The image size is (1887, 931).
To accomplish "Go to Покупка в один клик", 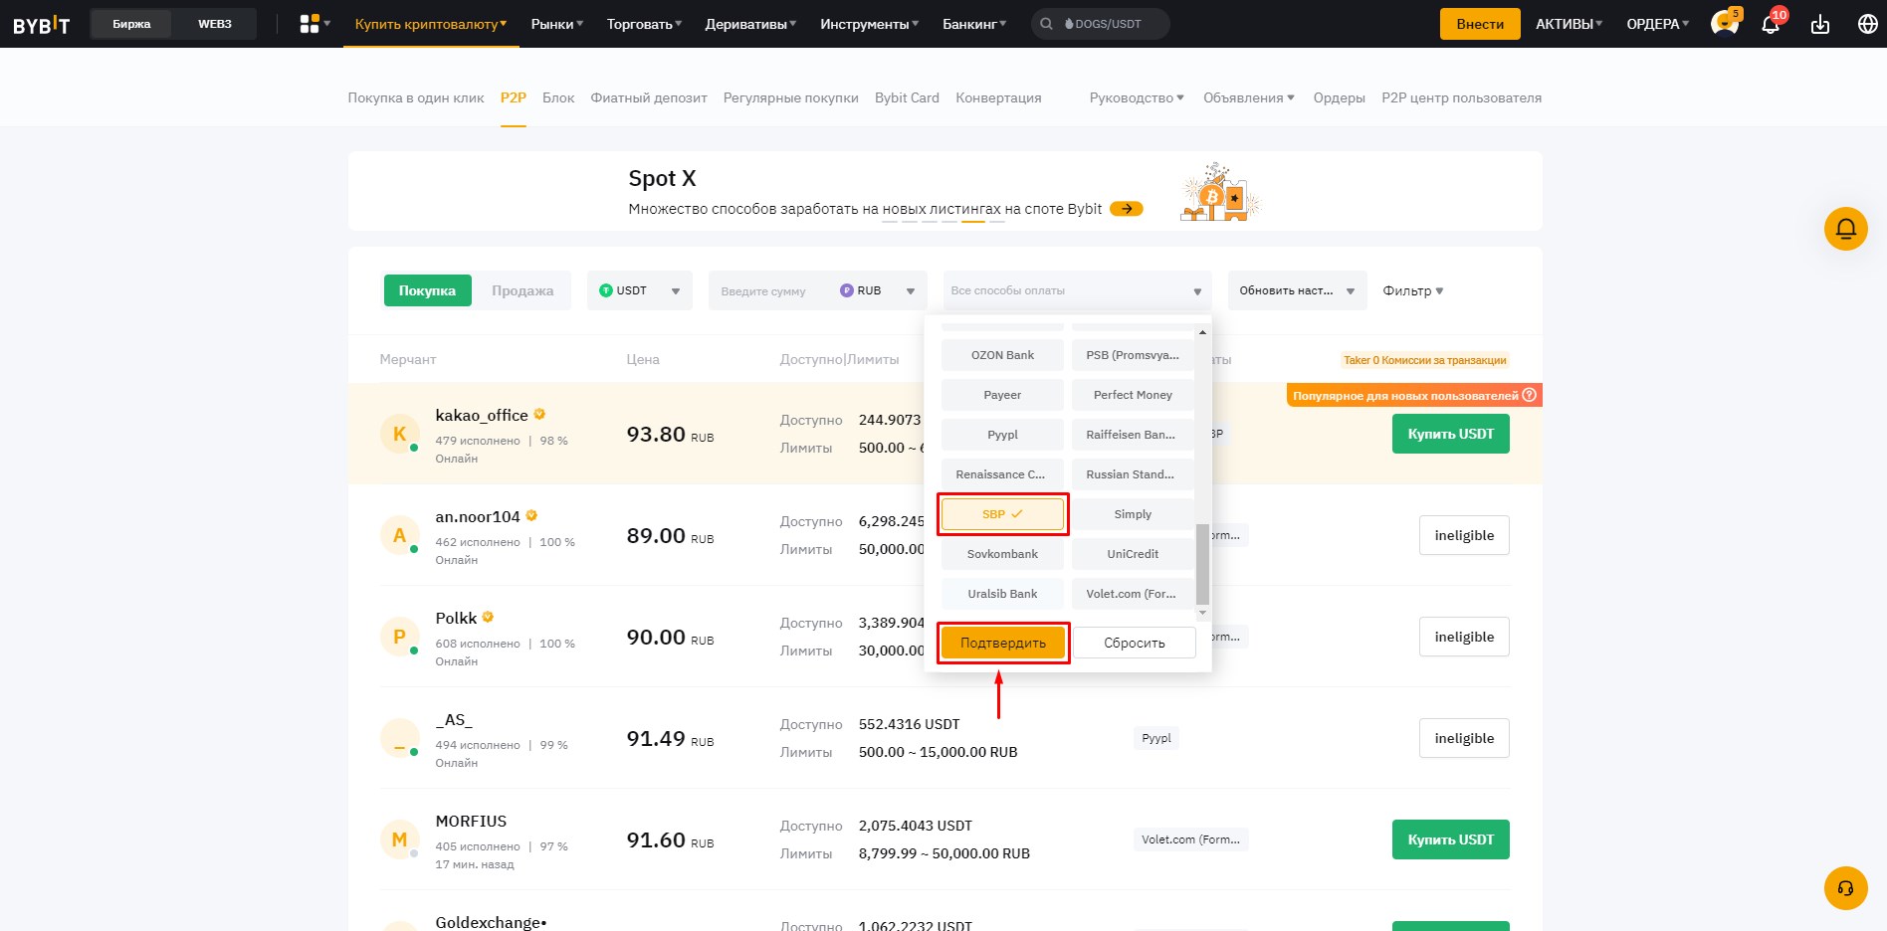I will [416, 97].
